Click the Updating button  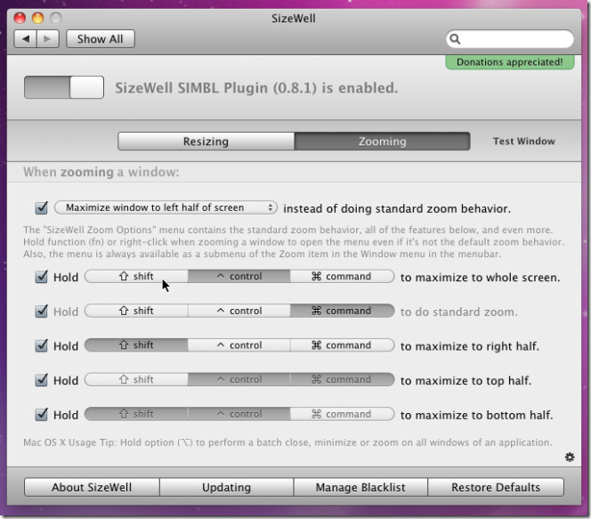tap(227, 487)
